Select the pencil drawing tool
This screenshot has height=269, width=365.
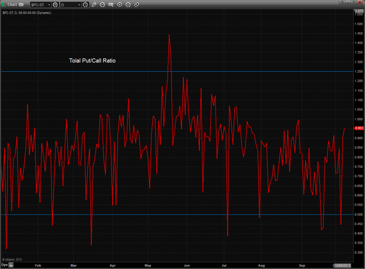coord(94,5)
